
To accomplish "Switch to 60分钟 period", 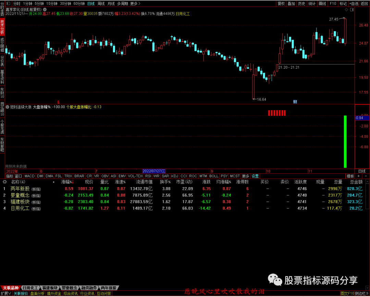I will click(79, 3).
